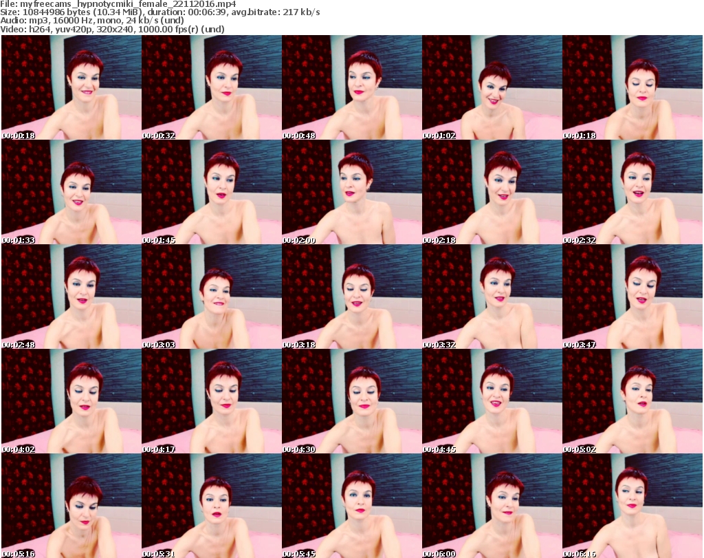Image resolution: width=704 pixels, height=558 pixels.
Task: Click the thumbnail stamped 00:03:47
Action: coord(632,297)
